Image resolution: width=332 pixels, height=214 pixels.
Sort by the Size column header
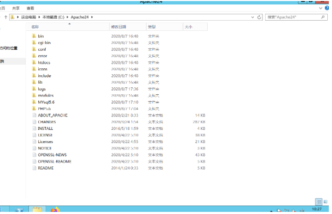click(x=195, y=27)
